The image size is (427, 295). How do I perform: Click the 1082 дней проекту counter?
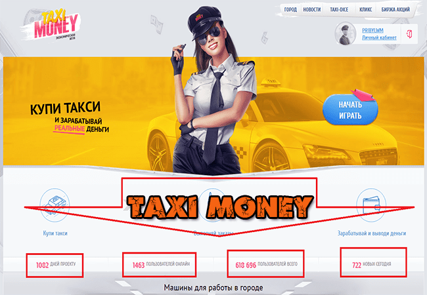pos(56,265)
